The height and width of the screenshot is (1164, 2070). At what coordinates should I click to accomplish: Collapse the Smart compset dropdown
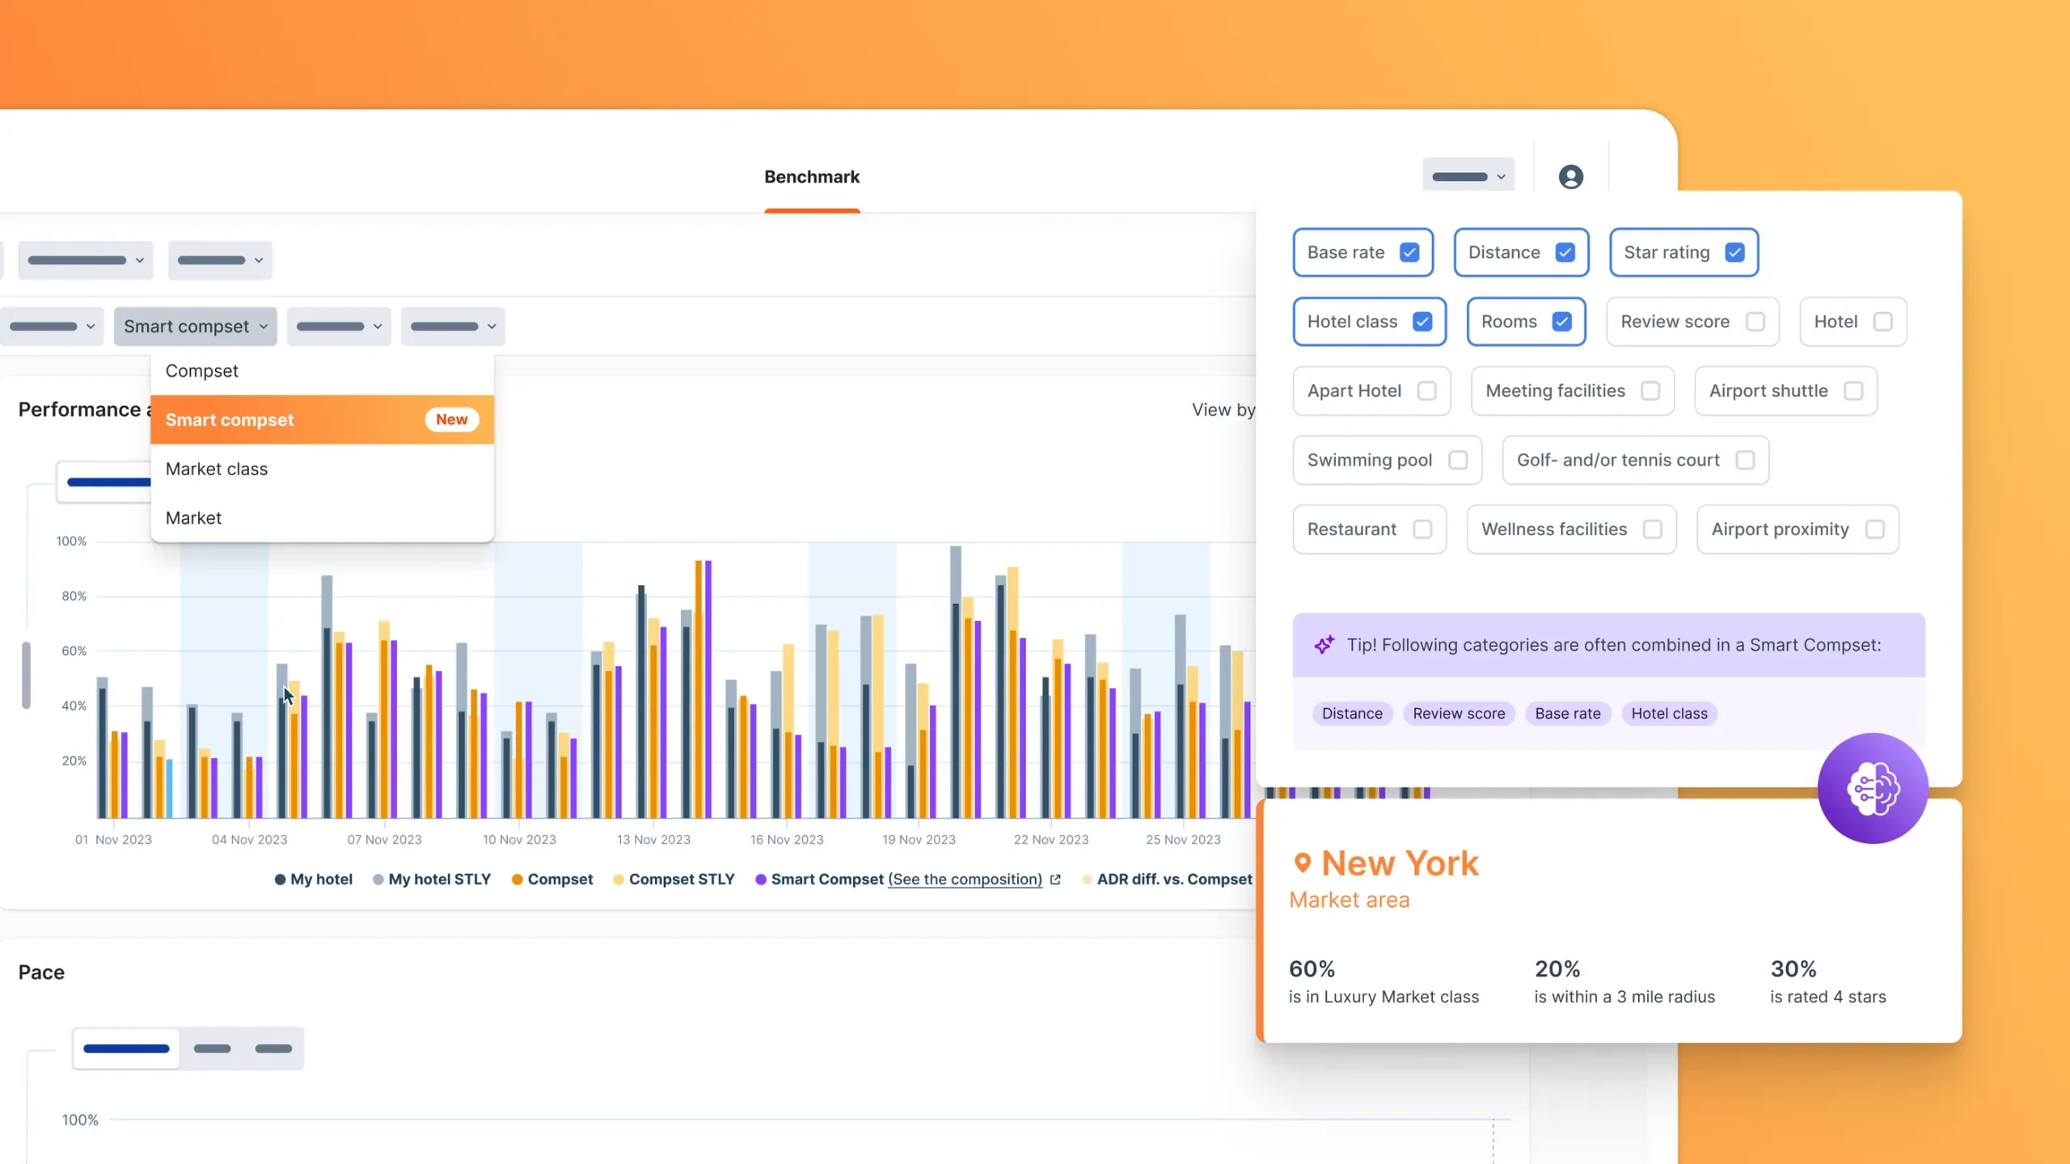(195, 327)
